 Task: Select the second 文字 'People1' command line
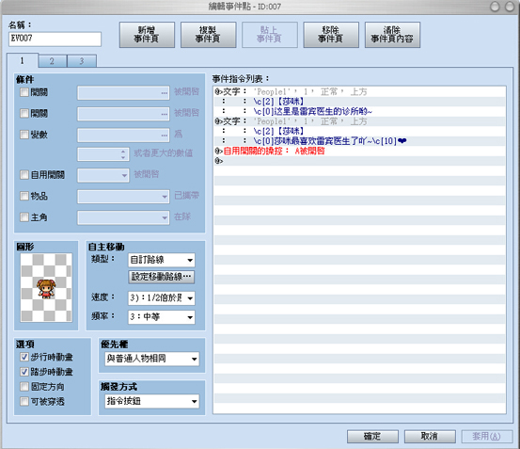pos(360,121)
